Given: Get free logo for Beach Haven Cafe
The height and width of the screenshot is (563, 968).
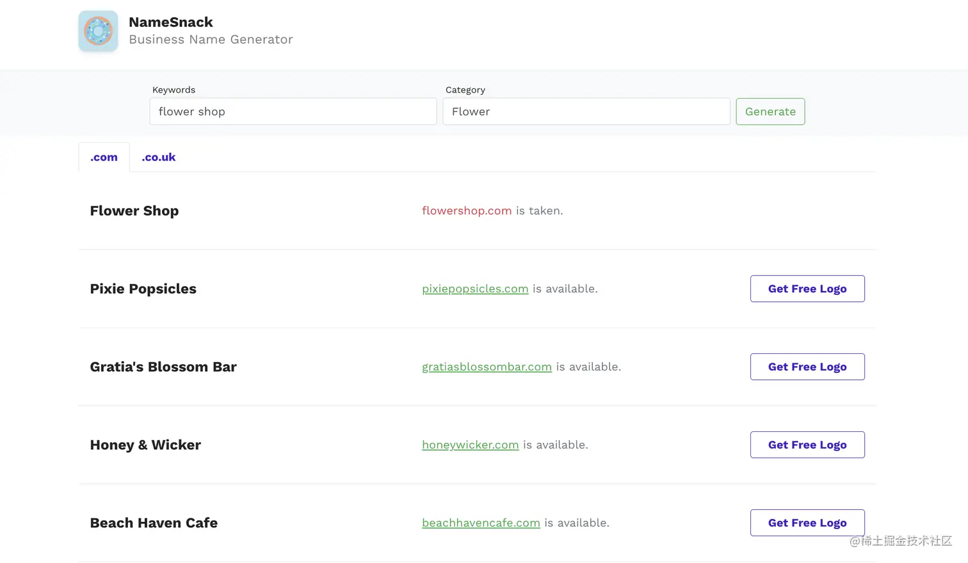Looking at the screenshot, I should (807, 523).
